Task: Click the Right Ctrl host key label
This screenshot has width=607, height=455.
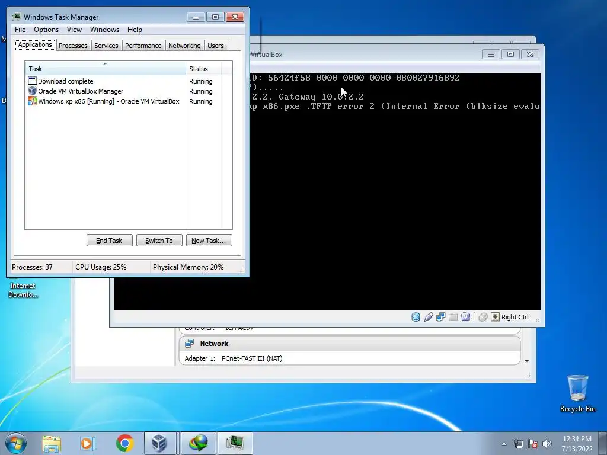Action: tap(515, 317)
